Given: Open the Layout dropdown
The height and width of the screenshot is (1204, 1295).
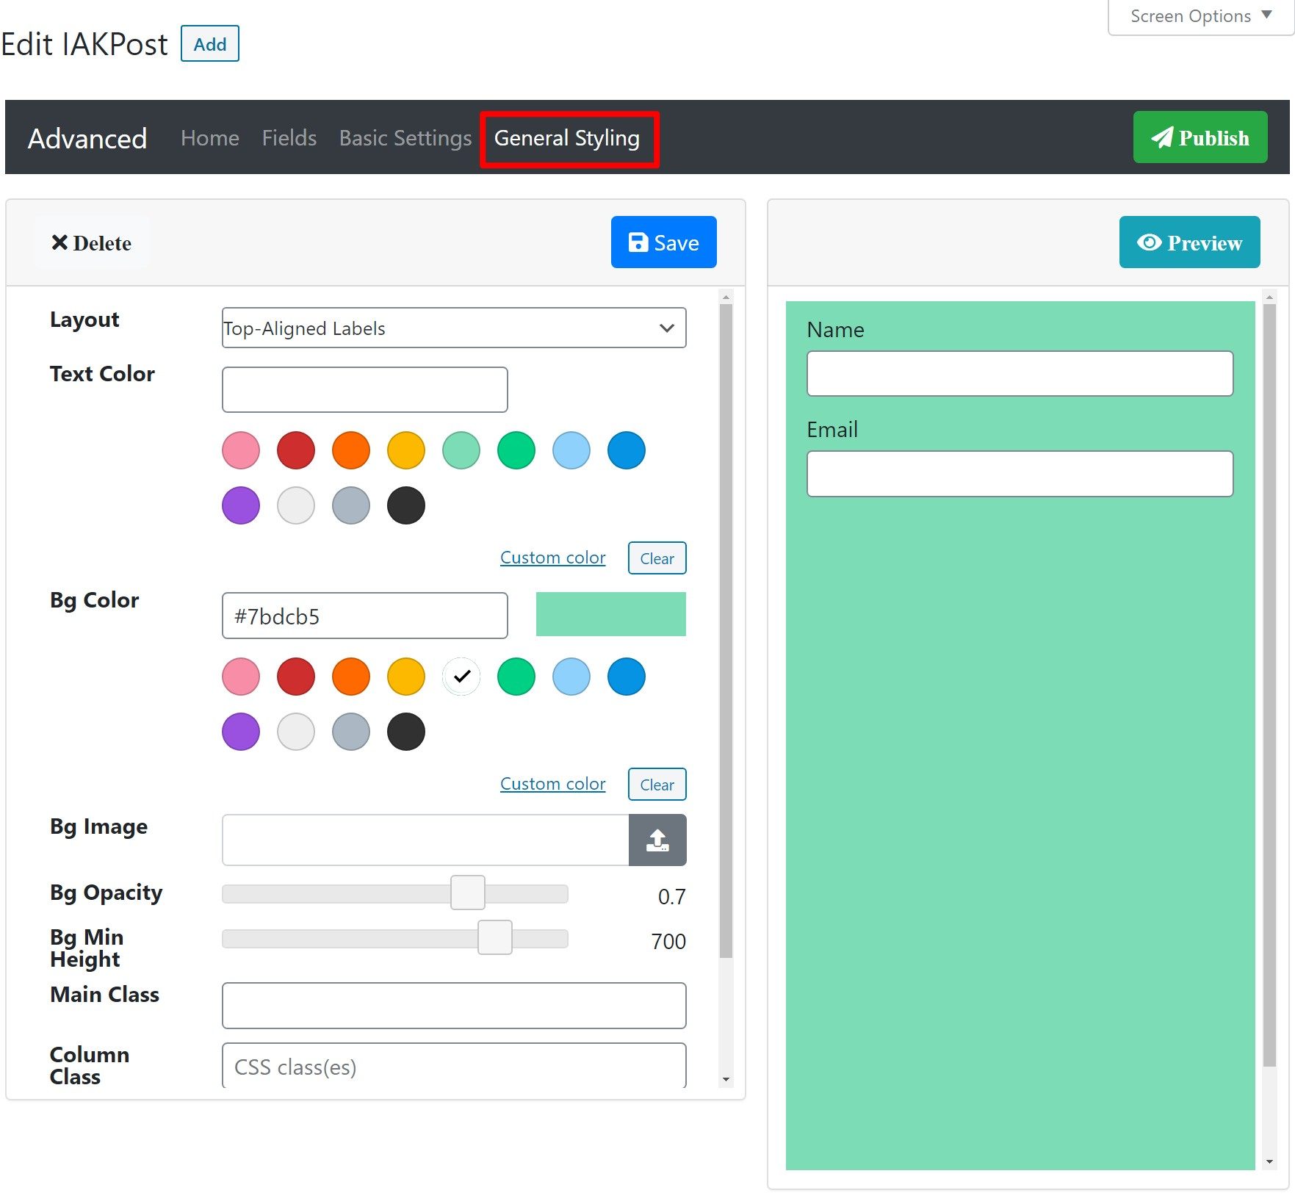Looking at the screenshot, I should [454, 328].
